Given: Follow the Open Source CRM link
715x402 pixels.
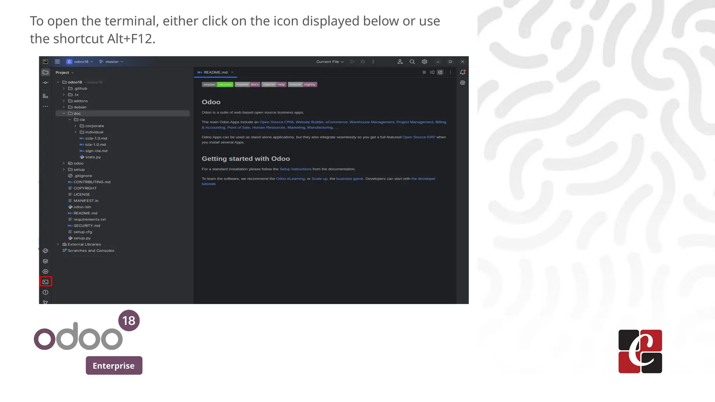Looking at the screenshot, I should click(x=277, y=122).
